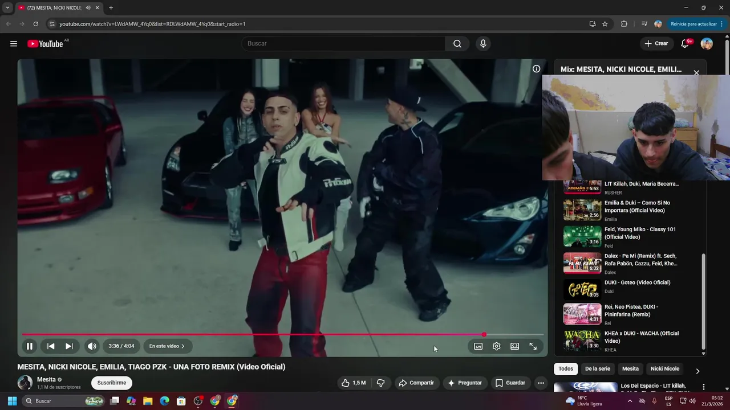Click the progress bar playhead dot
Screen dimensions: 730x410
484,335
